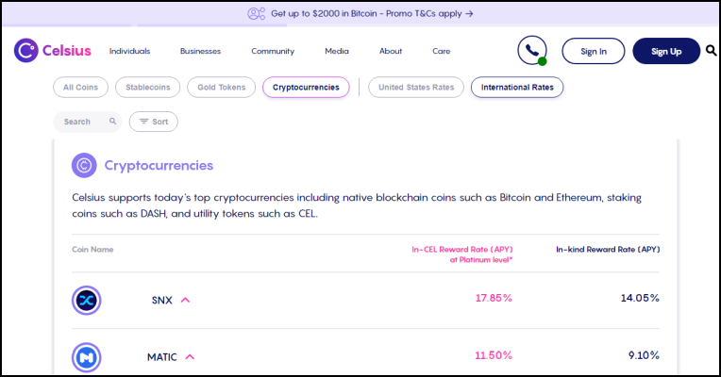Click the promo banner people icon
This screenshot has height=377, width=721.
tap(256, 14)
